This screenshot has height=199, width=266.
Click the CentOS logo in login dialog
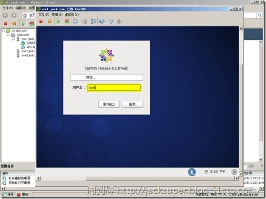(106, 55)
